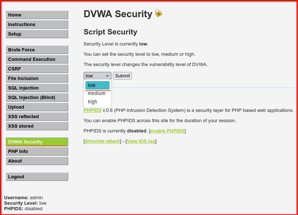Click the text "You can set the security level to low, medium or high."
The height and width of the screenshot is (215, 298).
pos(140,54)
